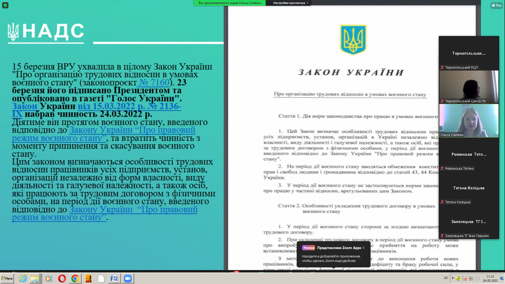Open the orange Z app taskbar icon
505x284 pixels.
click(88, 278)
